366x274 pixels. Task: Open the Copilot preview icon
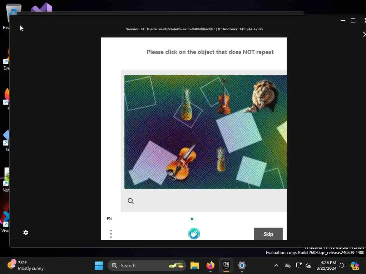pos(355,265)
